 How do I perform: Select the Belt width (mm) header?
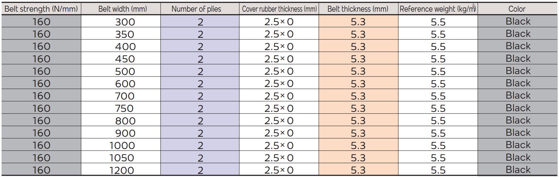click(121, 9)
